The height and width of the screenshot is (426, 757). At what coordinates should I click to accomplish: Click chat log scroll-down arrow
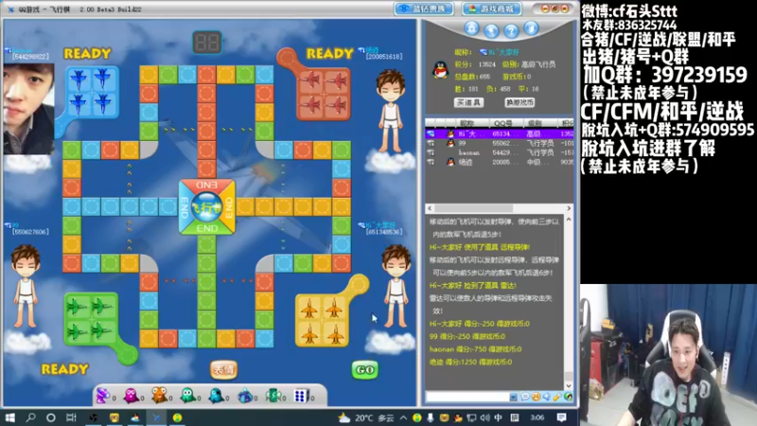click(569, 385)
